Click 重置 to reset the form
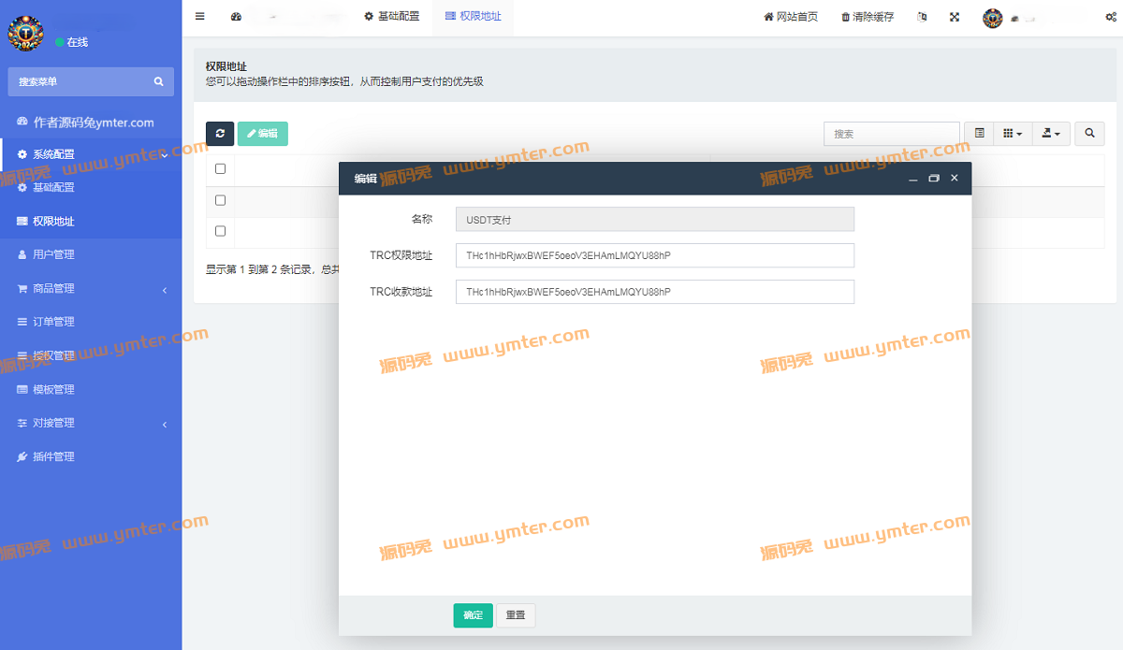The image size is (1123, 650). (x=516, y=615)
